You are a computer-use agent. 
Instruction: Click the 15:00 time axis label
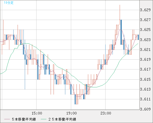pos(37,113)
